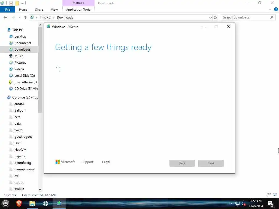Open the File ribbon tab

pyautogui.click(x=7, y=10)
